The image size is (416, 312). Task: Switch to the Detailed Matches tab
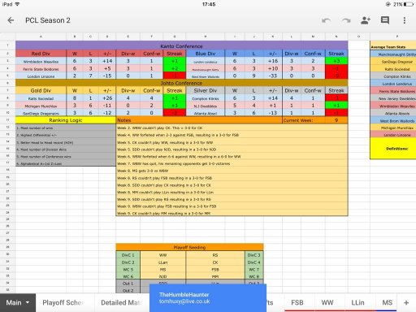pos(121,302)
